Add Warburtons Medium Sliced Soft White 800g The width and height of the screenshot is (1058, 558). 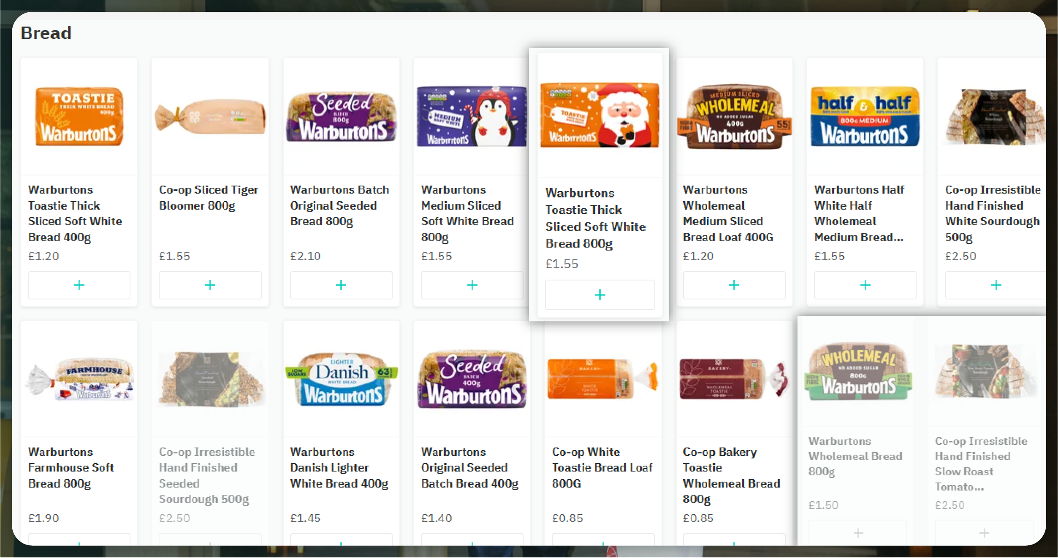tap(472, 285)
